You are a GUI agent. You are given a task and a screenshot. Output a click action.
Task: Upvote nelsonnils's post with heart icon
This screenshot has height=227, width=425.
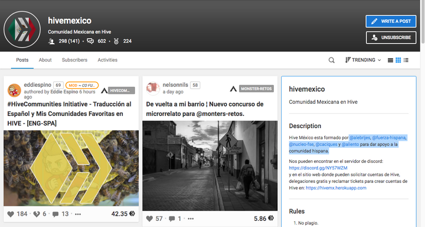coord(149,219)
